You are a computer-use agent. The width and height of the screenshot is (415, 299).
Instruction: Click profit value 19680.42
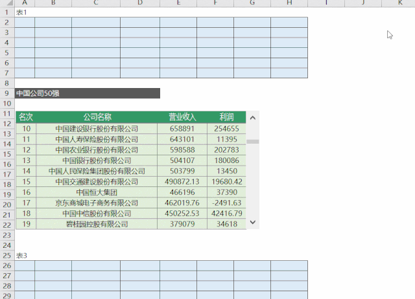[226, 181]
